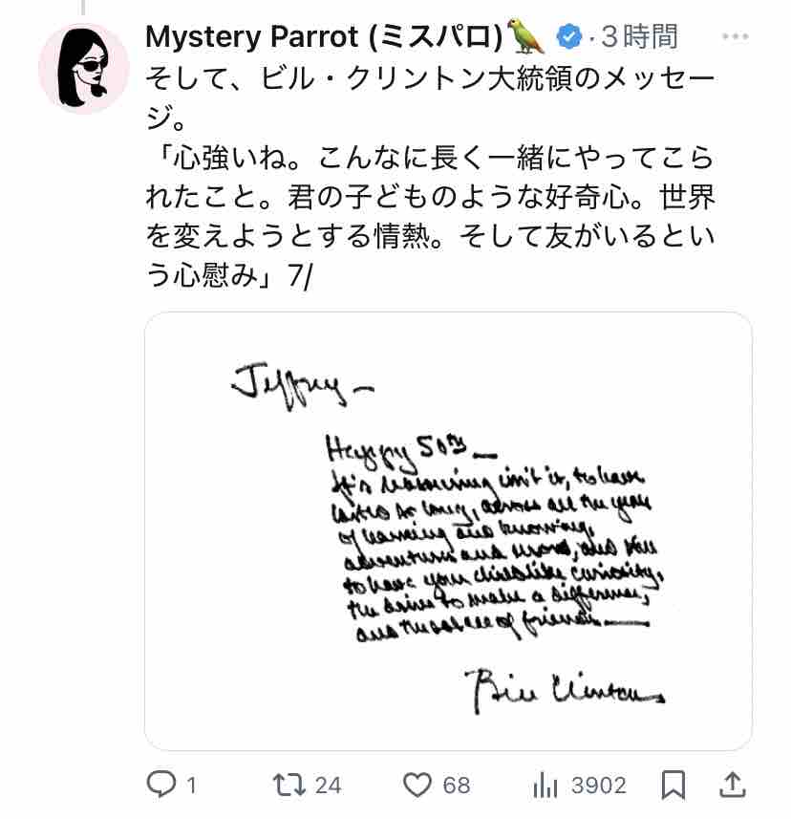791x819 pixels.
Task: View the post analytics bar chart icon
Action: tap(545, 786)
